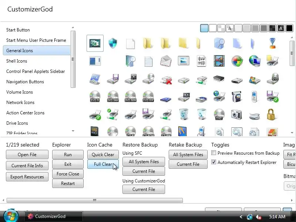
Task: Select the full recycle bin icon
Action: (184, 114)
